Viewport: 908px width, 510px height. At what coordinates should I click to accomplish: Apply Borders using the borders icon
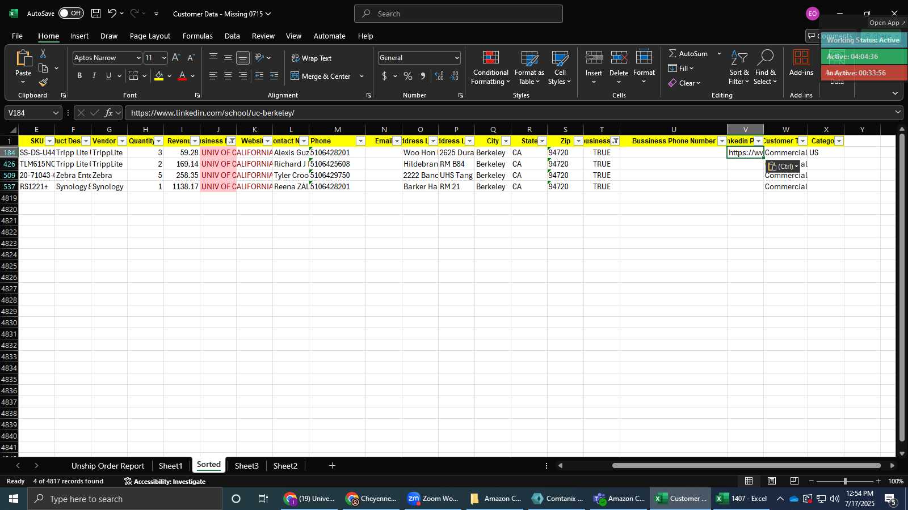pyautogui.click(x=134, y=76)
